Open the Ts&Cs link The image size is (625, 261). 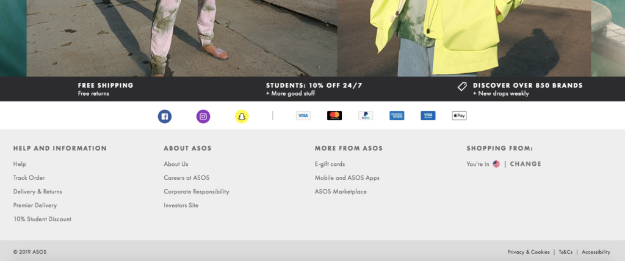point(566,252)
